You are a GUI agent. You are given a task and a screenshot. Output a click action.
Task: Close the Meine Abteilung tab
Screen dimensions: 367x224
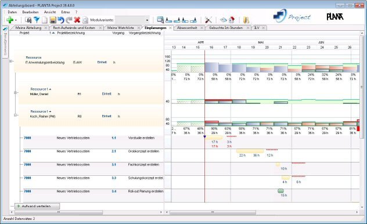(x=46, y=28)
